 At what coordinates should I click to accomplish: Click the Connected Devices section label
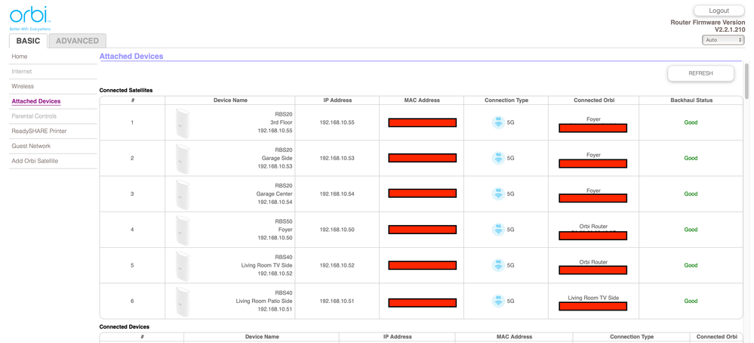pos(124,326)
